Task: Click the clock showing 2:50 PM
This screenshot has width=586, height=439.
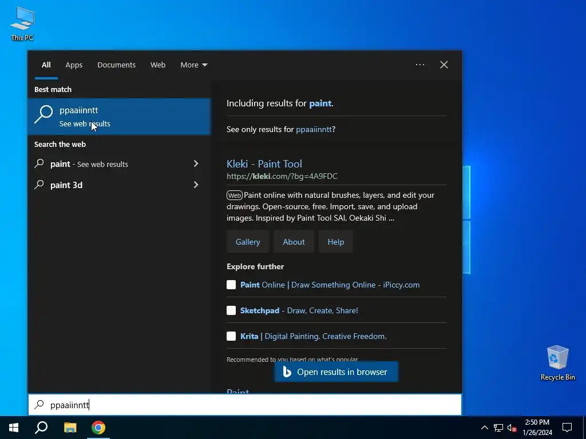Action: [x=537, y=422]
